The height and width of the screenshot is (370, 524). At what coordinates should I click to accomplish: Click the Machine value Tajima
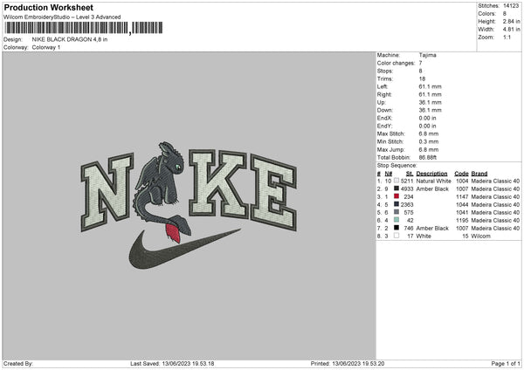pyautogui.click(x=427, y=55)
